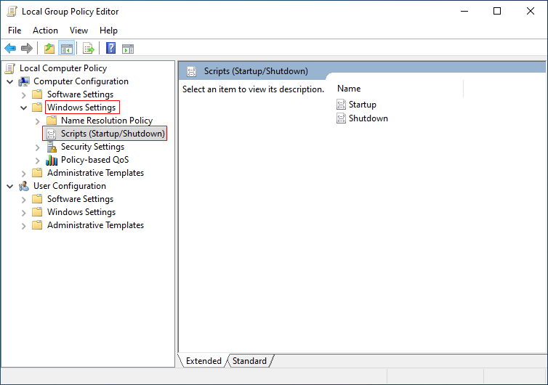Expand the Policy-based QoS node

[x=38, y=161]
